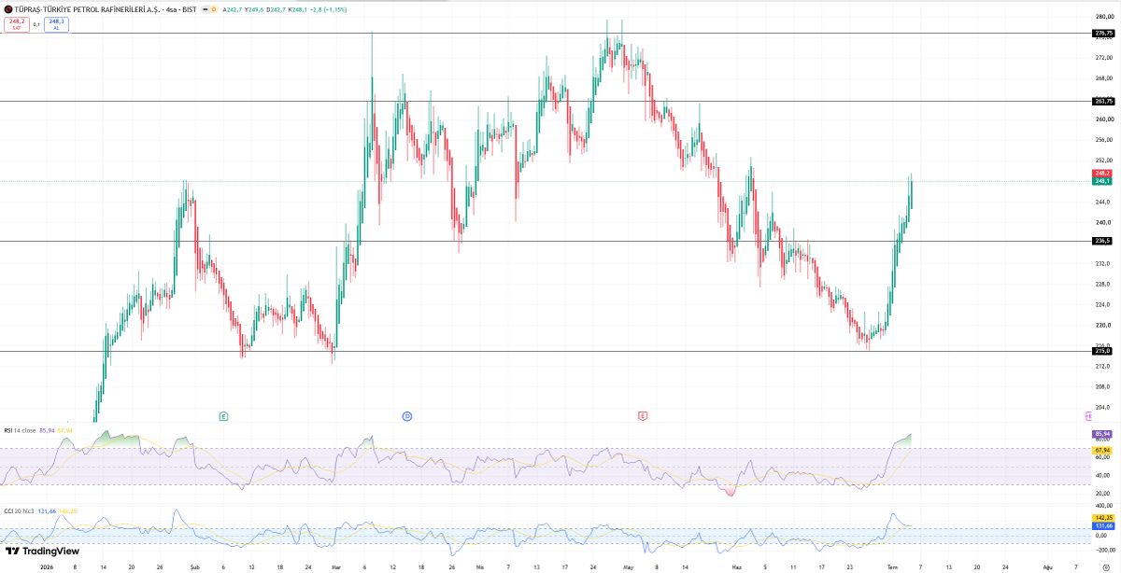Select the 215,0 horizontal line price label
This screenshot has width=1121, height=573.
pyautogui.click(x=1102, y=351)
